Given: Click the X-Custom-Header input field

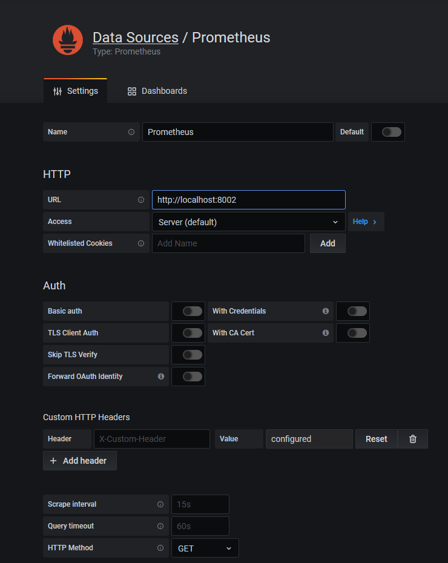Looking at the screenshot, I should point(152,439).
